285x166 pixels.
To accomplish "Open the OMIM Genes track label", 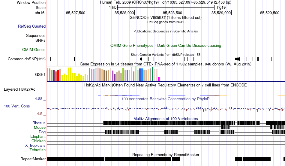I will tap(34, 50).
